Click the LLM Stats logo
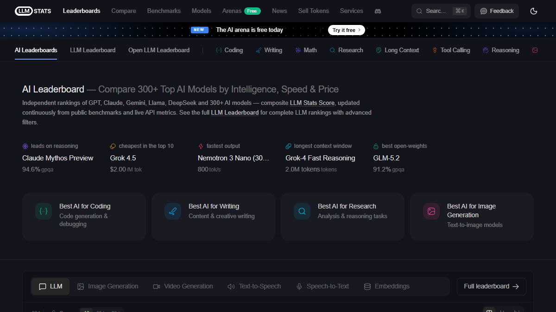The width and height of the screenshot is (556, 312). [x=33, y=11]
